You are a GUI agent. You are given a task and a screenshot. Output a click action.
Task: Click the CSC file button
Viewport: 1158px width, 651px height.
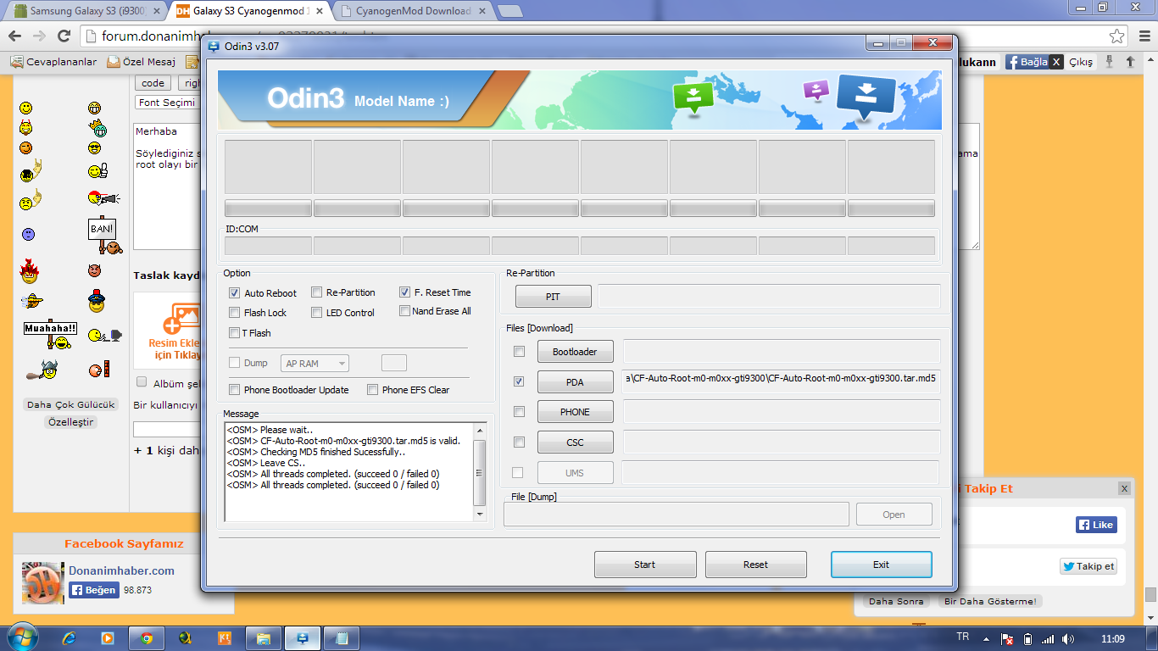point(575,442)
